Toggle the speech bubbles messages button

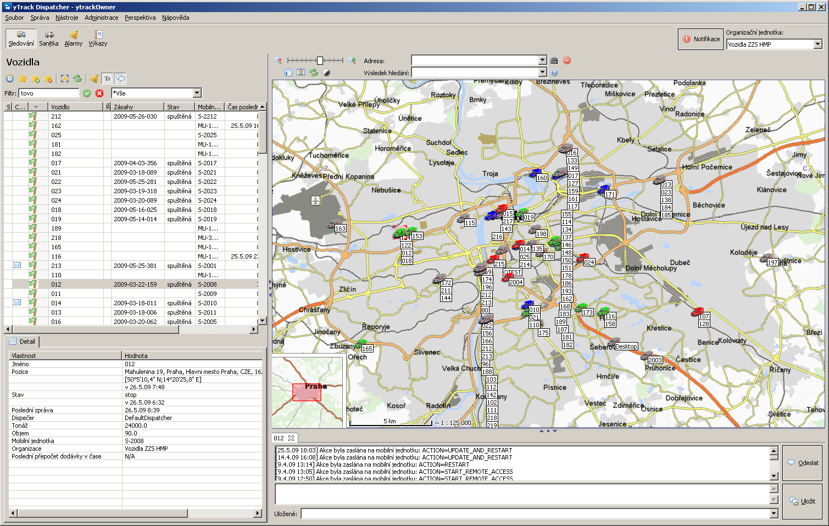(x=120, y=79)
